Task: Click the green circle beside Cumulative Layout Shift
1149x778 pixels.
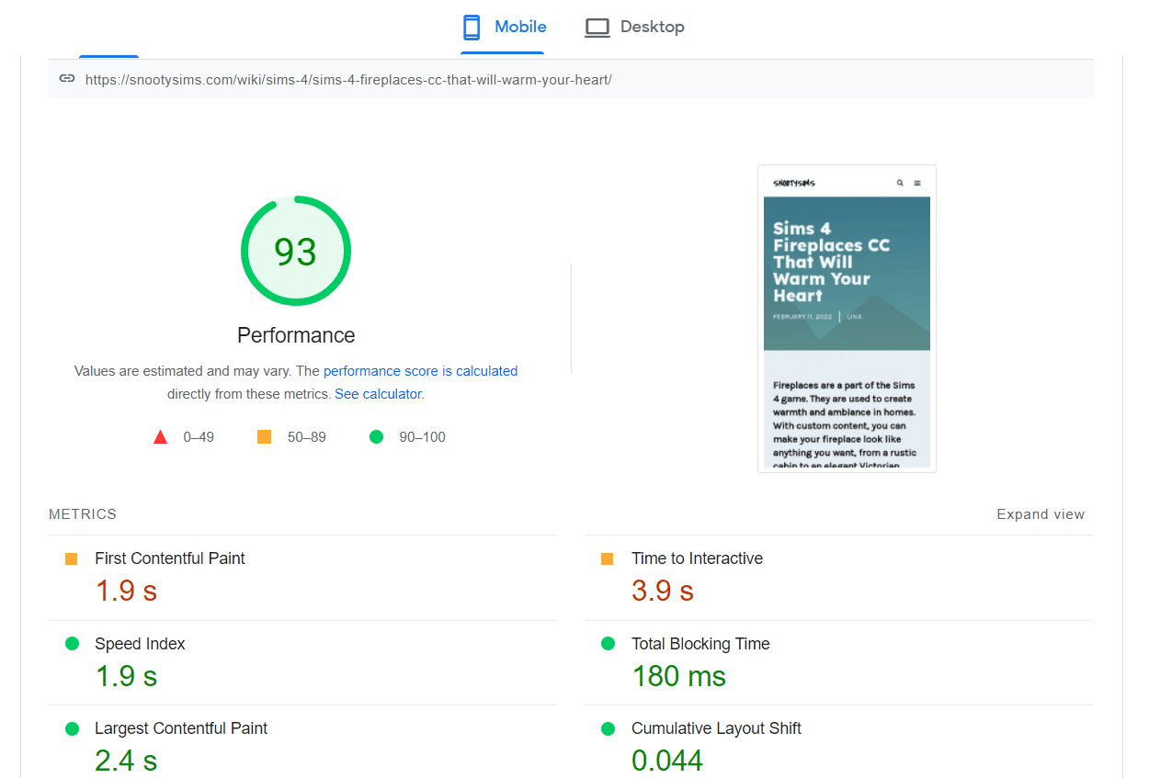Action: coord(609,727)
